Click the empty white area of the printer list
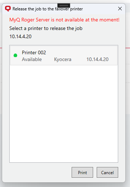 [x=64, y=113]
